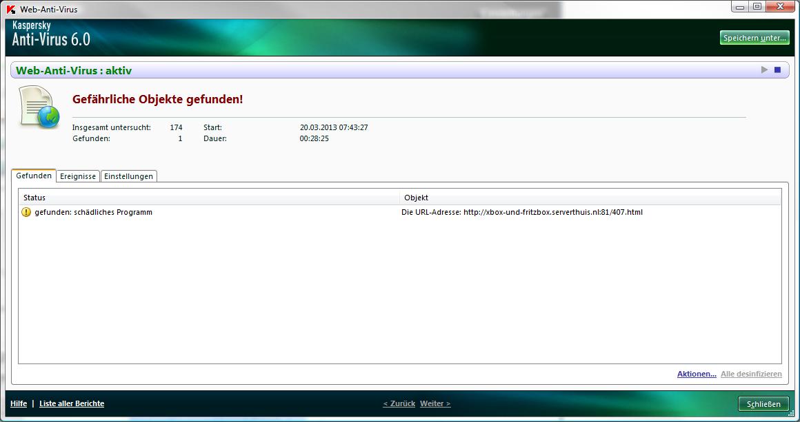Sort by the Status column header
800x422 pixels.
point(209,198)
